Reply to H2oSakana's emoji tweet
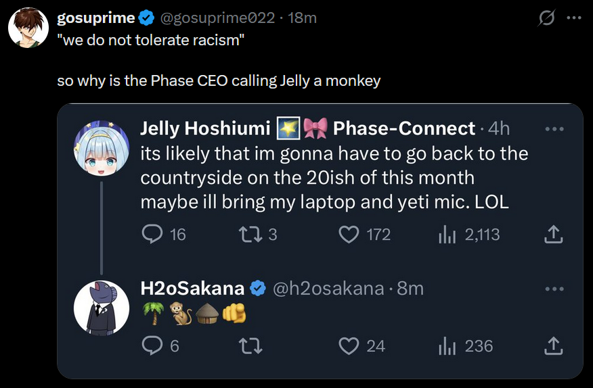 click(150, 346)
